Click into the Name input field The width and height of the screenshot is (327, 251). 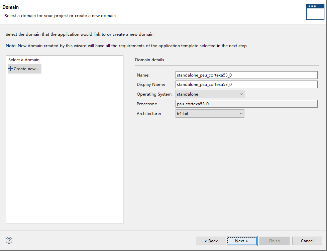coord(246,75)
